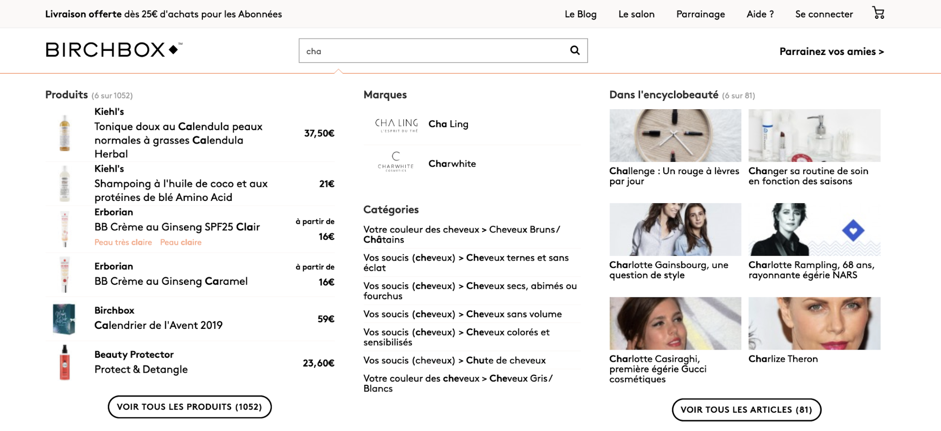The width and height of the screenshot is (941, 431).
Task: Click the search magnifier icon
Action: (x=575, y=50)
